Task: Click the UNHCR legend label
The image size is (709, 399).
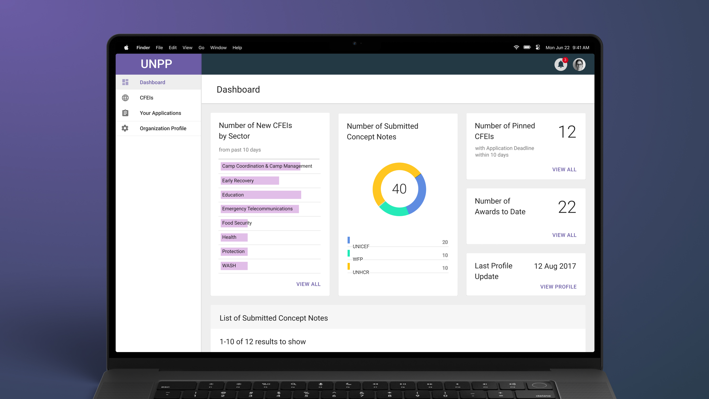Action: click(x=361, y=272)
